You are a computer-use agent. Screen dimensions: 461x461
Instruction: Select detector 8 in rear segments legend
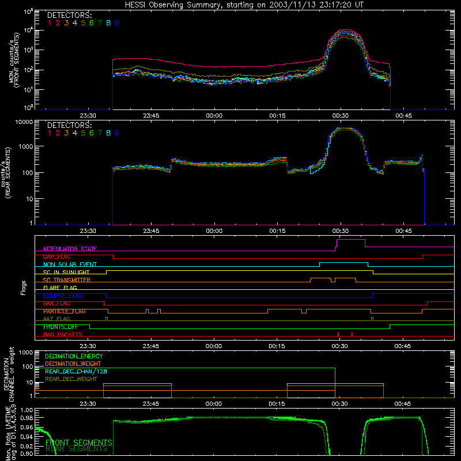coord(108,133)
